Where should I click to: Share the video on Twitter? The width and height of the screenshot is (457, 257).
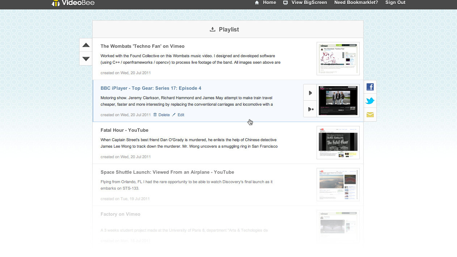click(370, 101)
